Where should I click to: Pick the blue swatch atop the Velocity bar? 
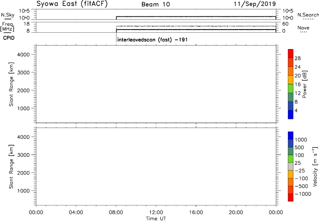pyautogui.click(x=290, y=136)
